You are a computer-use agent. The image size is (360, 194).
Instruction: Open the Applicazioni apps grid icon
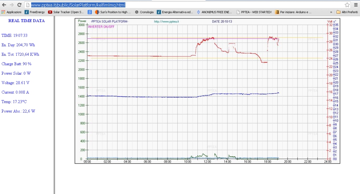[x=3, y=12]
